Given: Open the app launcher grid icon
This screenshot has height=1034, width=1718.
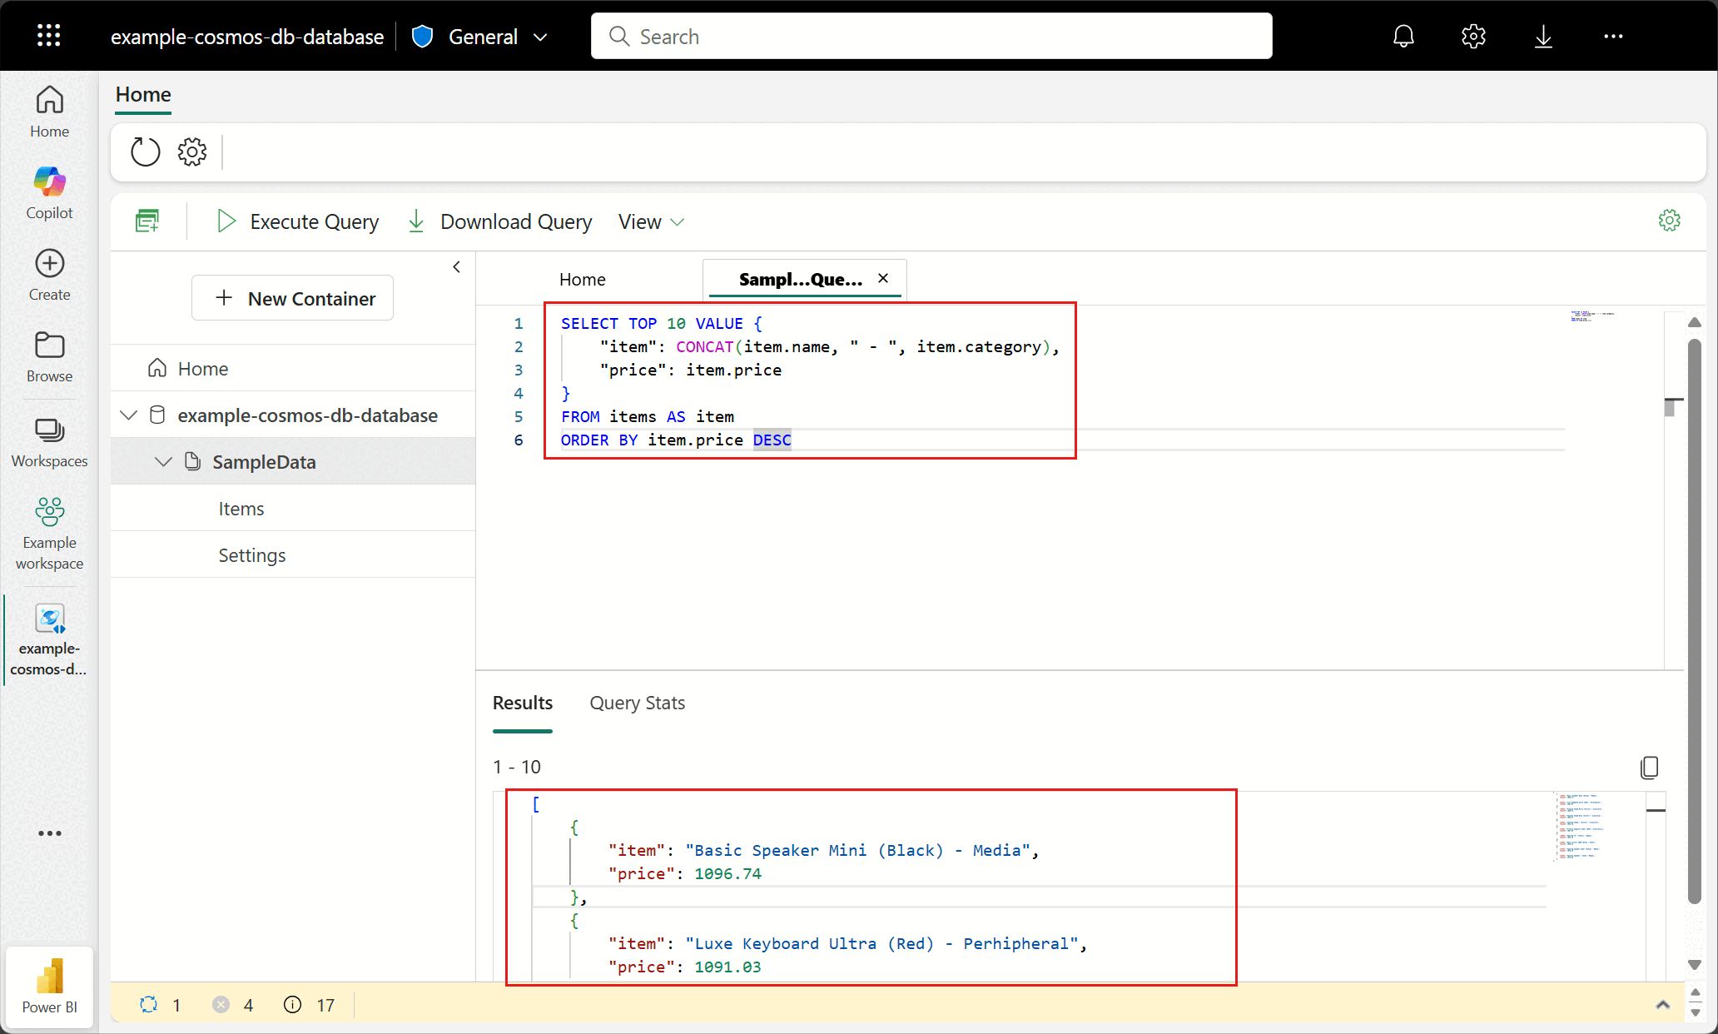Looking at the screenshot, I should tap(49, 36).
